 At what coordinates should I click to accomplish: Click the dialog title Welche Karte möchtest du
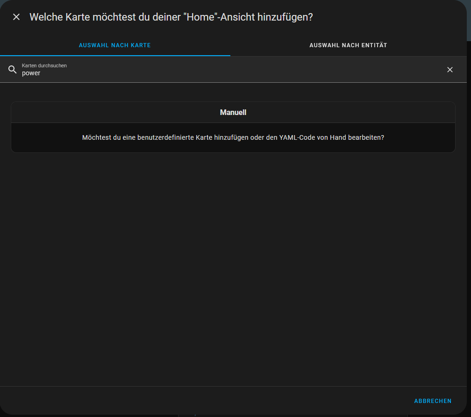171,17
